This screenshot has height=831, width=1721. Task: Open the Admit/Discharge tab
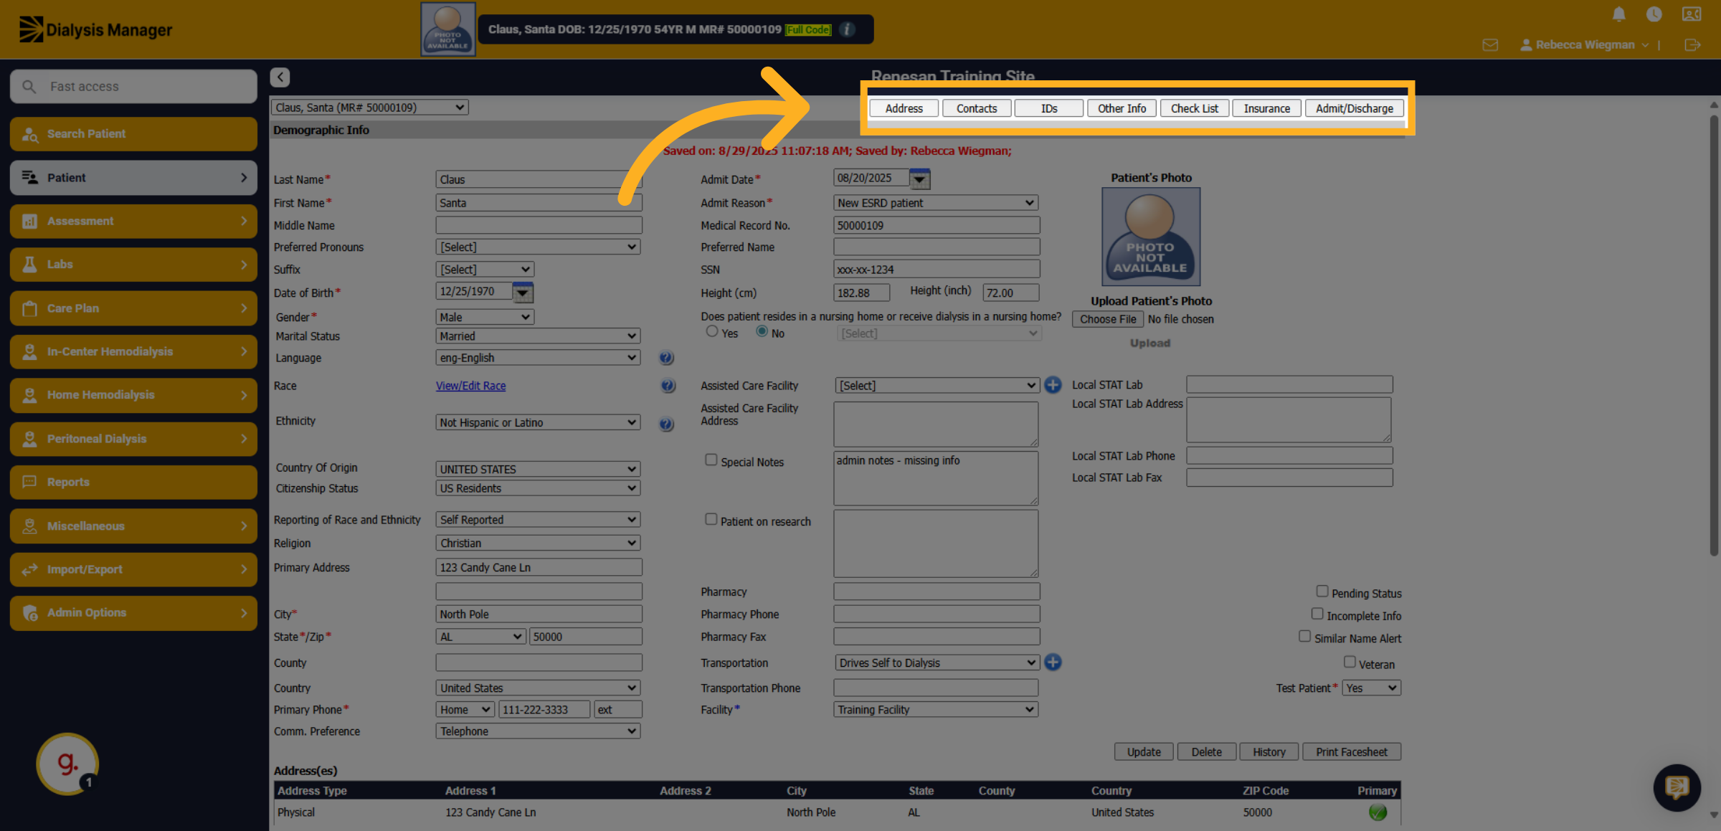pos(1354,108)
